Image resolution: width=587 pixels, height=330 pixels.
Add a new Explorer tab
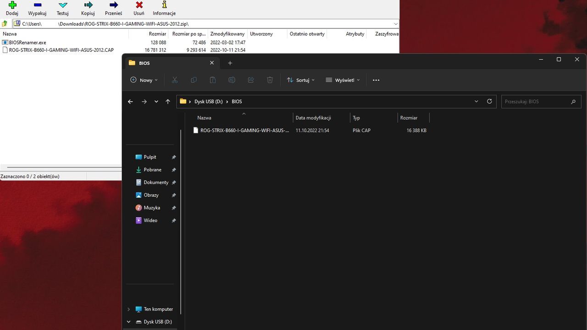point(230,63)
